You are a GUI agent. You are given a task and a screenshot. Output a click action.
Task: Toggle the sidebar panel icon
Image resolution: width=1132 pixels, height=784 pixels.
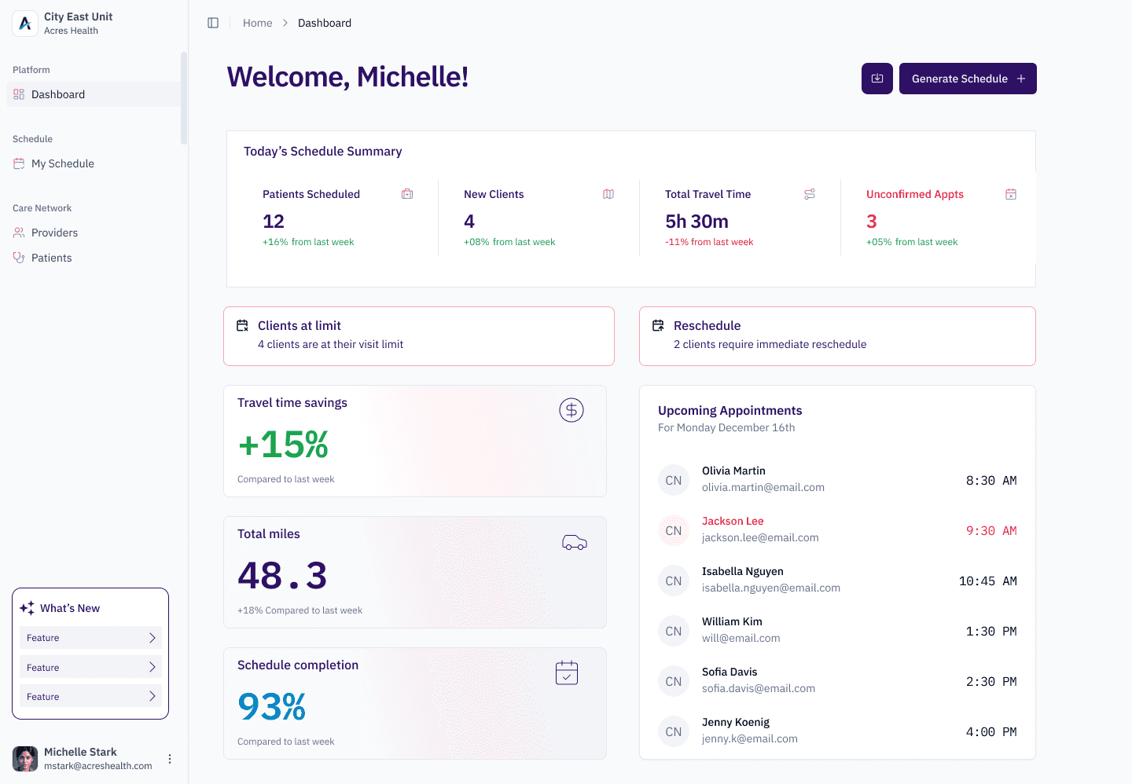click(213, 23)
